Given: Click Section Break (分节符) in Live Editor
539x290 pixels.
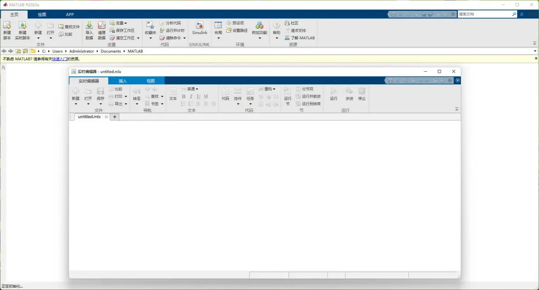Looking at the screenshot, I should (305, 89).
